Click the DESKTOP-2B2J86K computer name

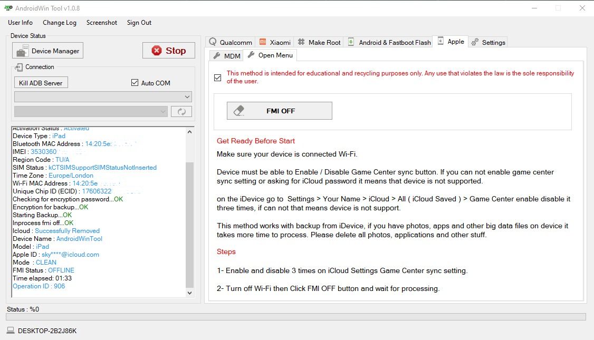point(47,331)
